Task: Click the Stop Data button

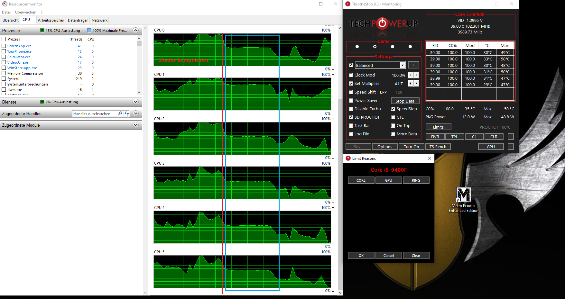Action: [x=405, y=101]
